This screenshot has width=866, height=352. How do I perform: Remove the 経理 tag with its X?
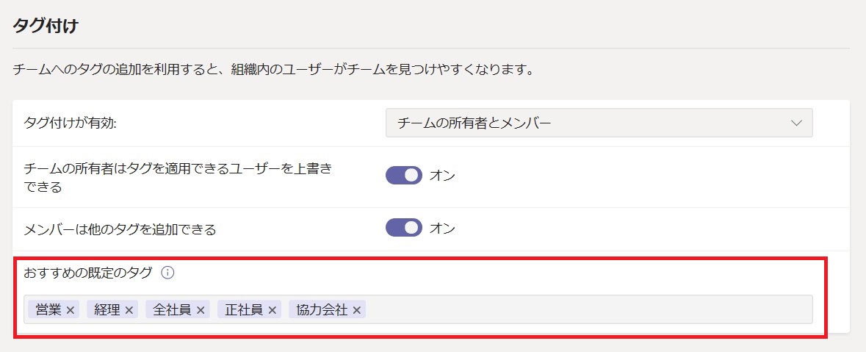(129, 310)
